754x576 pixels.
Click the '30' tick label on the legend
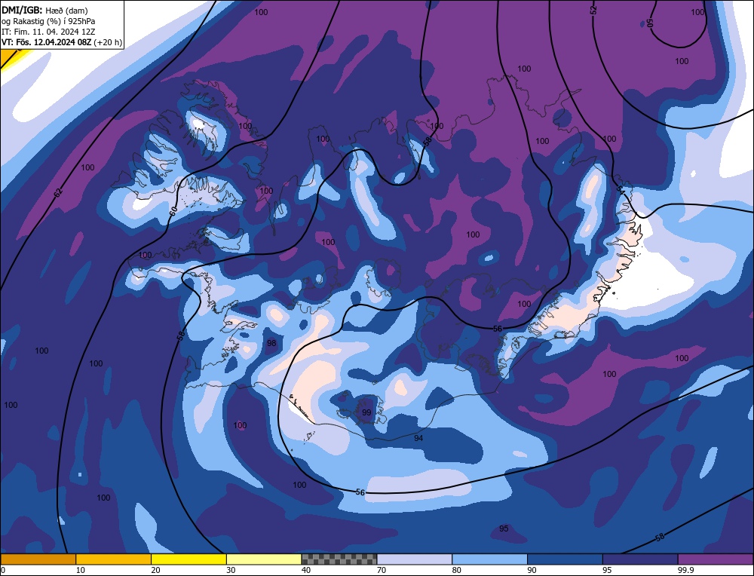(x=231, y=570)
